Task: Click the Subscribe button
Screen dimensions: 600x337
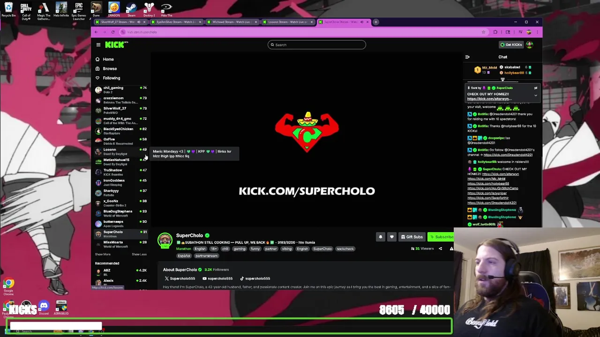Action: pyautogui.click(x=441, y=237)
